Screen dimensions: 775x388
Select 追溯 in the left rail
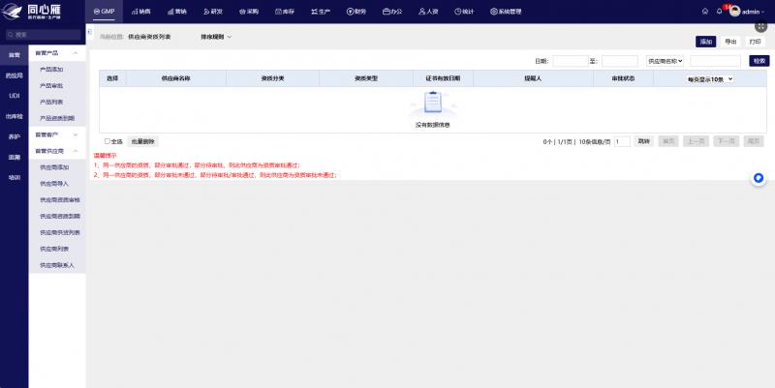pos(15,158)
